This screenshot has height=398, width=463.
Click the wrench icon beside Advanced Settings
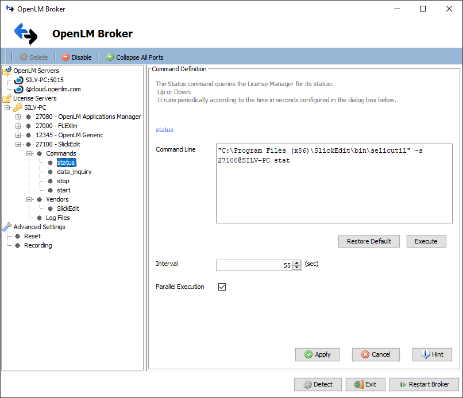click(7, 227)
